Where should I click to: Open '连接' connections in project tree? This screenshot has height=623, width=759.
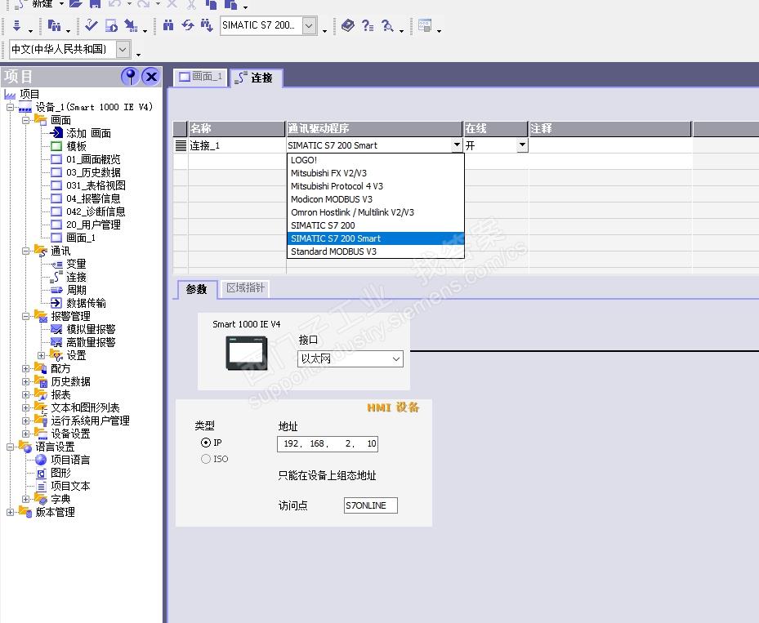76,277
